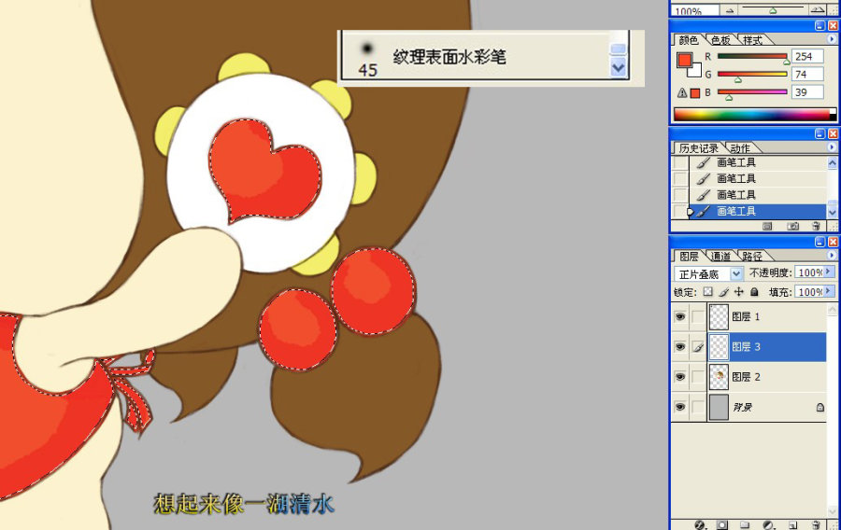Image resolution: width=841 pixels, height=530 pixels.
Task: Set history brush source for second history state
Action: coord(679,178)
